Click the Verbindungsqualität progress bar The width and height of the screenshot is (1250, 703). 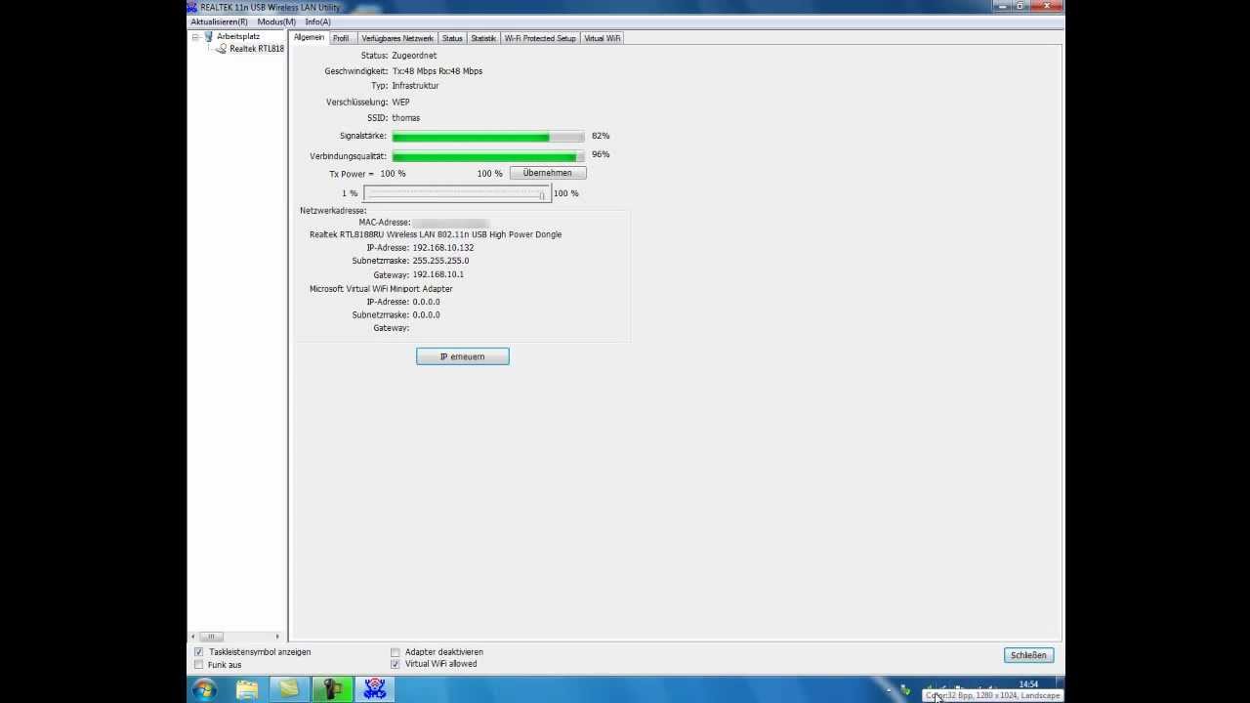488,156
